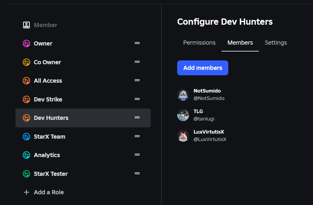The height and width of the screenshot is (205, 313).
Task: Click the Dev Strike role icon
Action: (26, 99)
